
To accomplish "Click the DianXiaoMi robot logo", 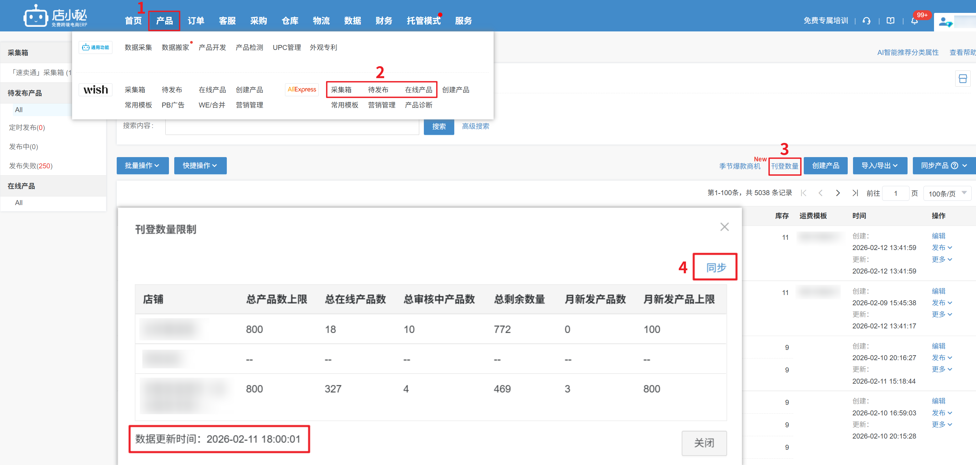I will [x=35, y=17].
